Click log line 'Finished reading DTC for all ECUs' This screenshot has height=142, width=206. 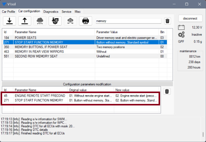pyautogui.click(x=33, y=133)
